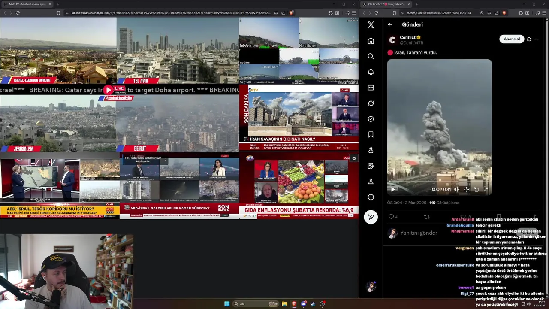549x309 pixels.
Task: Open X bookmarks icon in sidebar
Action: [x=371, y=135]
